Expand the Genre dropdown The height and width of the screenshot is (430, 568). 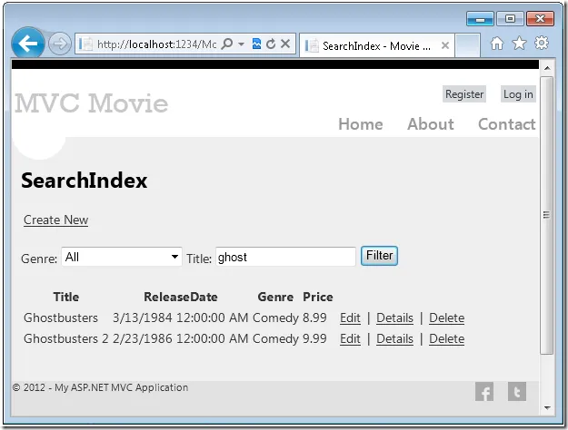pyautogui.click(x=174, y=258)
